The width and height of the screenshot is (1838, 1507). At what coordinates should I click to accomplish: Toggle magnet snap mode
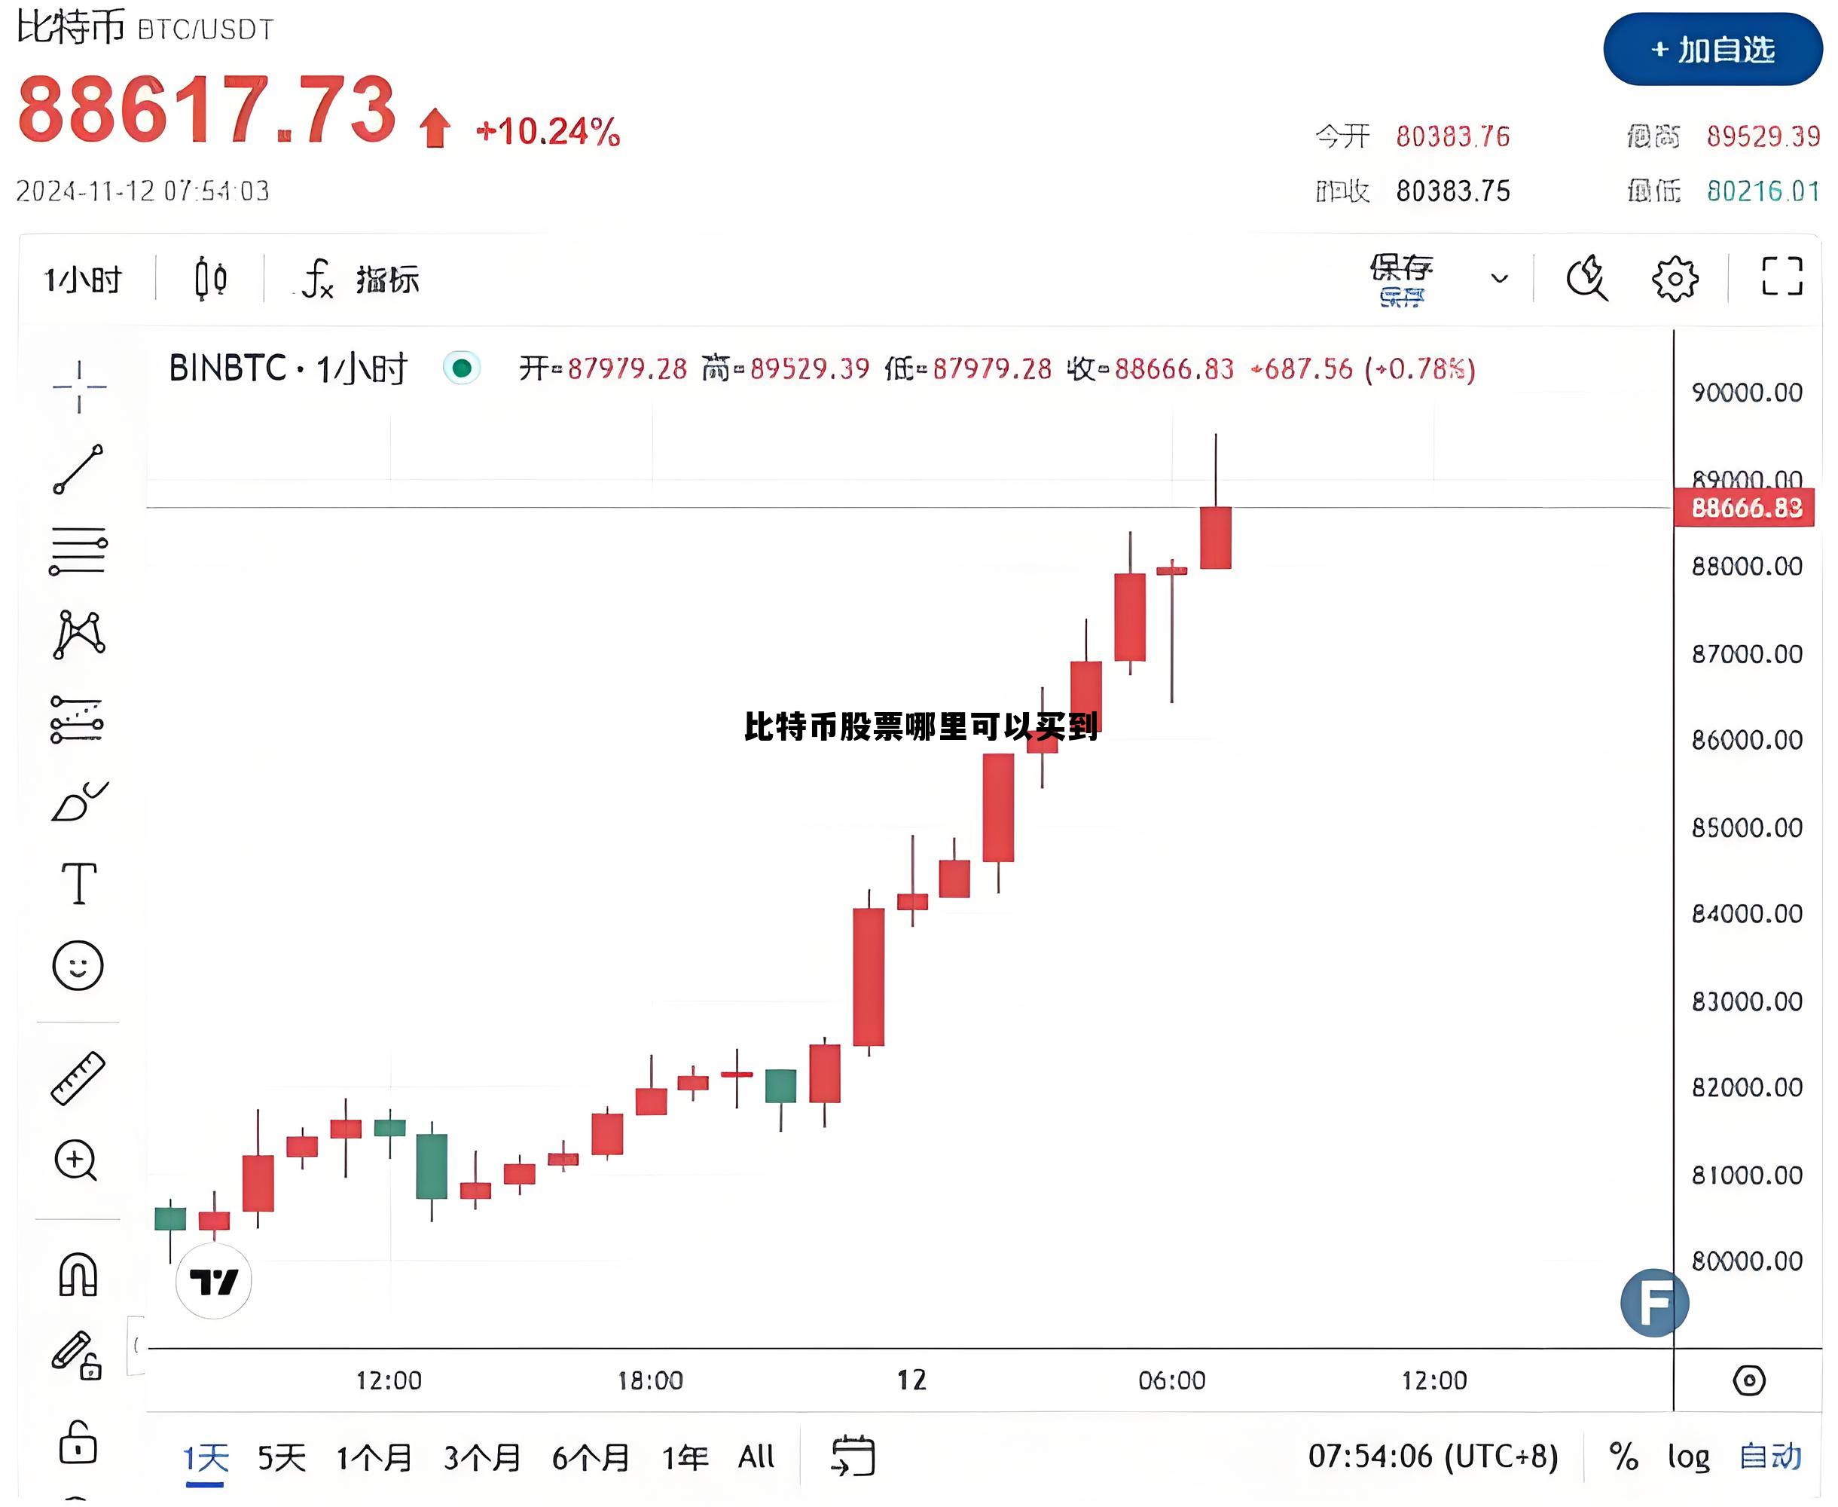pyautogui.click(x=78, y=1276)
